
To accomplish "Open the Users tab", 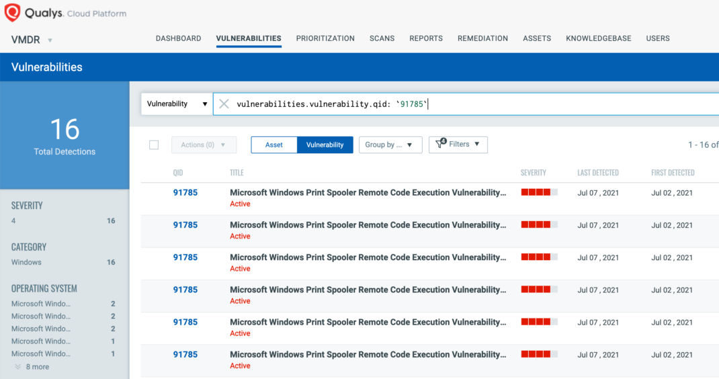I will [x=658, y=38].
